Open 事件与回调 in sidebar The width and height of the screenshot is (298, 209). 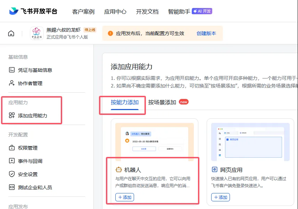click(x=30, y=161)
